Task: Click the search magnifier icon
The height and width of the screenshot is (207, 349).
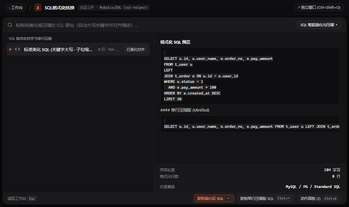Action: pos(10,25)
